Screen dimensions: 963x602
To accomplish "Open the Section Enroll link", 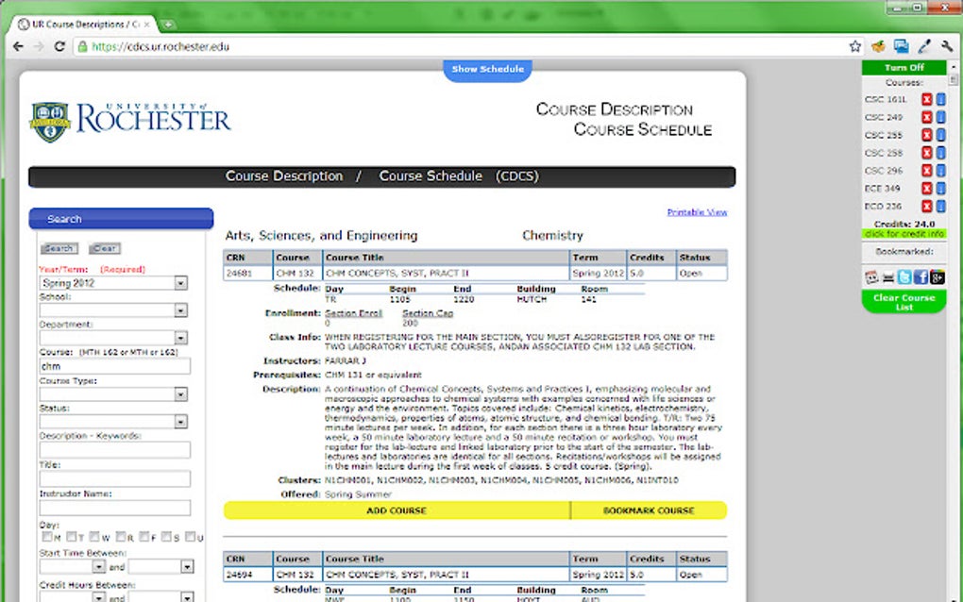I will tap(353, 313).
